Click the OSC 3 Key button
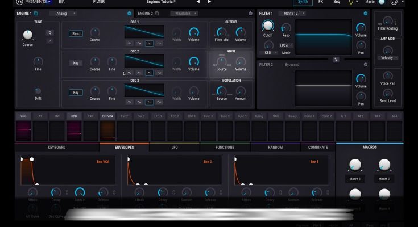This screenshot has width=418, height=227. point(76,93)
